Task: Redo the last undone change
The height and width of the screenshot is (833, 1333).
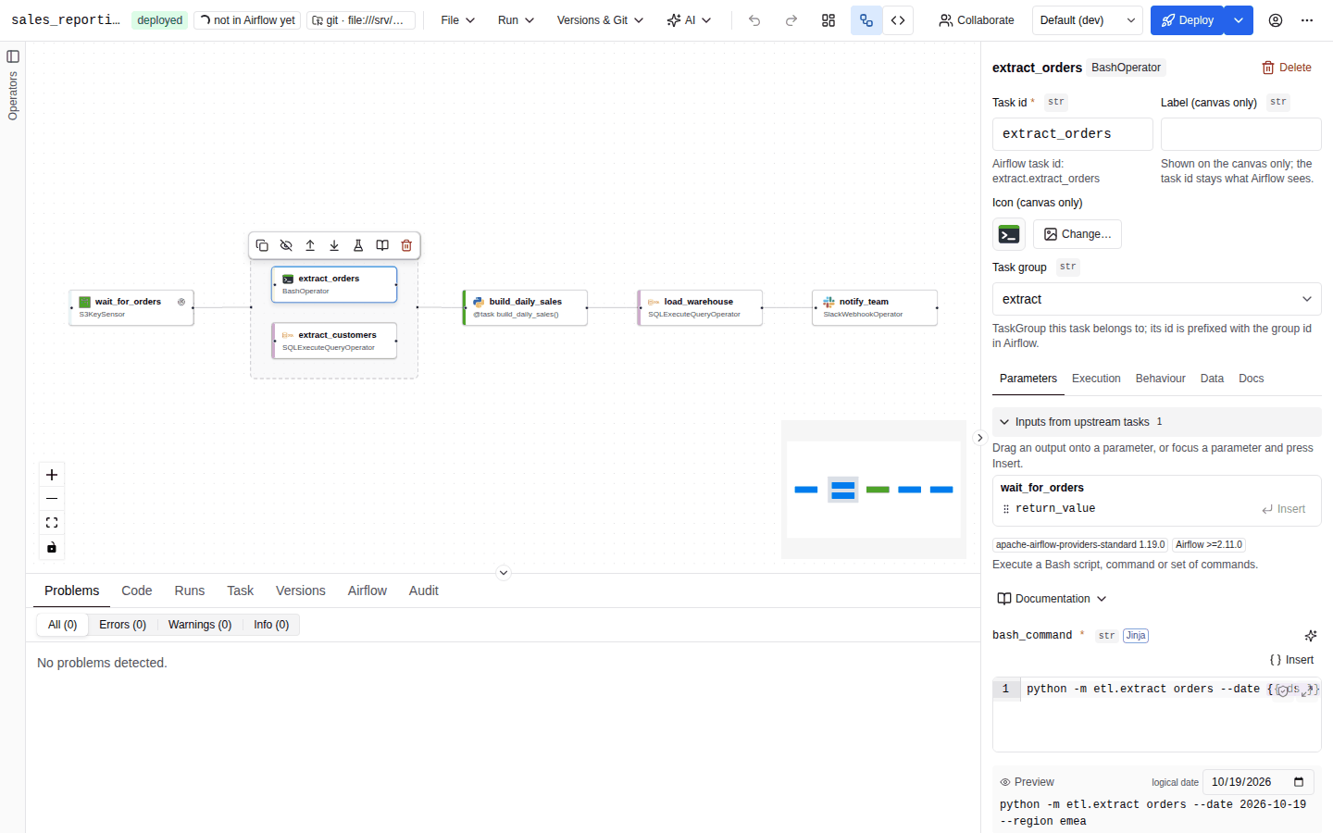Action: [791, 20]
